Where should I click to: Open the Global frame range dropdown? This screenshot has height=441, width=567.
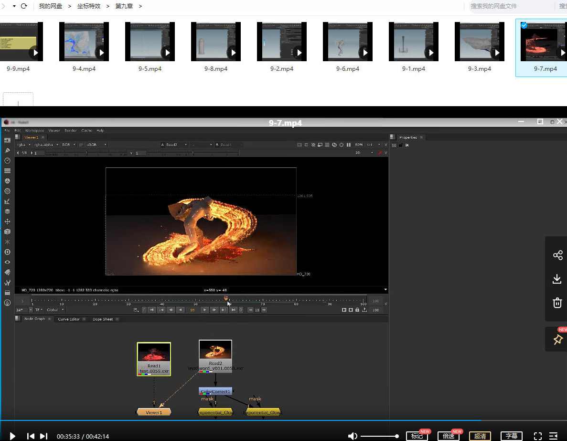tap(55, 310)
